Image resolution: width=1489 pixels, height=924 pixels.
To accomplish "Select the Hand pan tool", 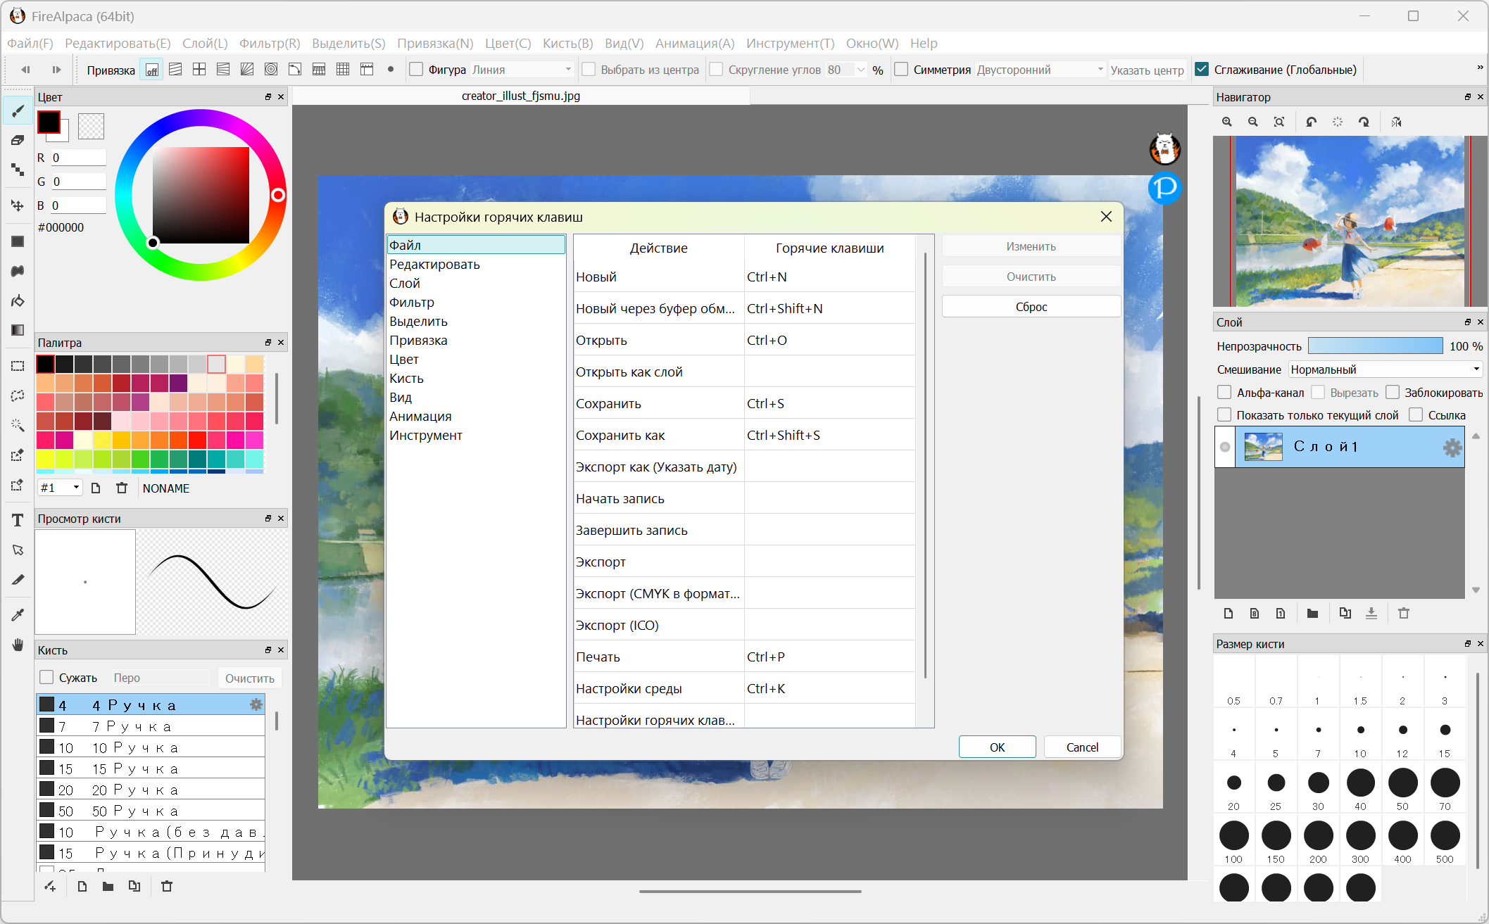I will click(x=18, y=645).
